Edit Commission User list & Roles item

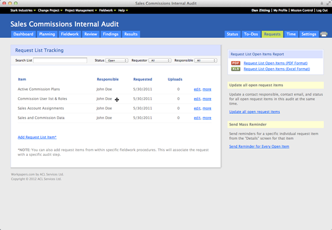pos(197,99)
